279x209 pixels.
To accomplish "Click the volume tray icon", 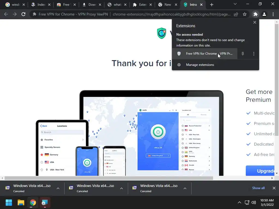I will pyautogui.click(x=254, y=202).
